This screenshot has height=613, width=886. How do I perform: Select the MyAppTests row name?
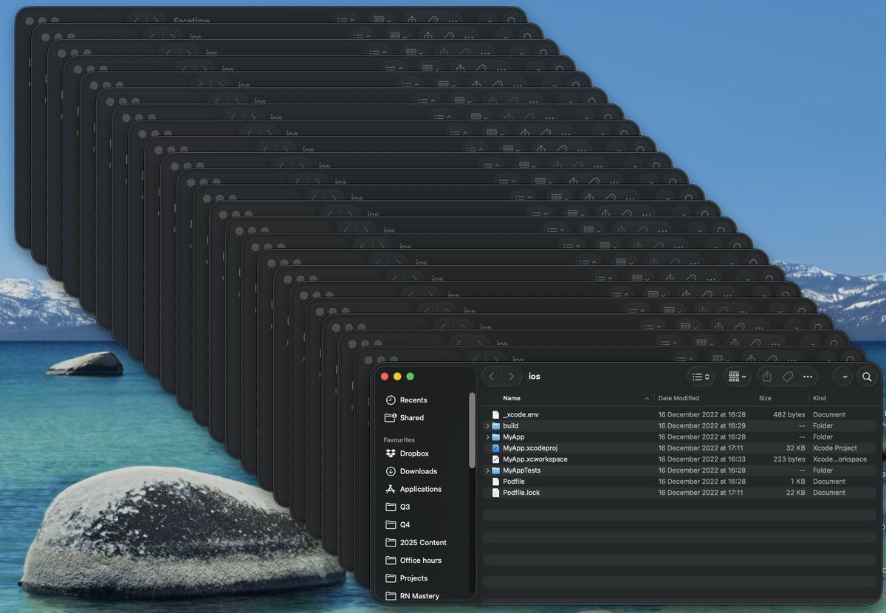522,470
